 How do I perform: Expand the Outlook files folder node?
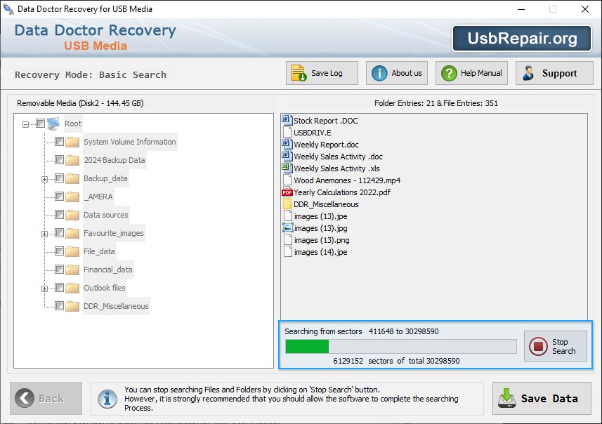44,289
